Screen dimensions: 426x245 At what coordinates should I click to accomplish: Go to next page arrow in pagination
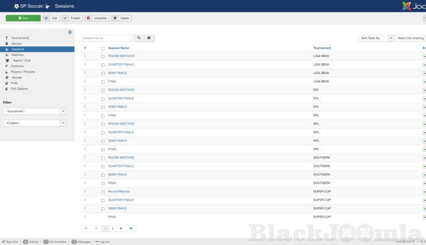(121, 228)
